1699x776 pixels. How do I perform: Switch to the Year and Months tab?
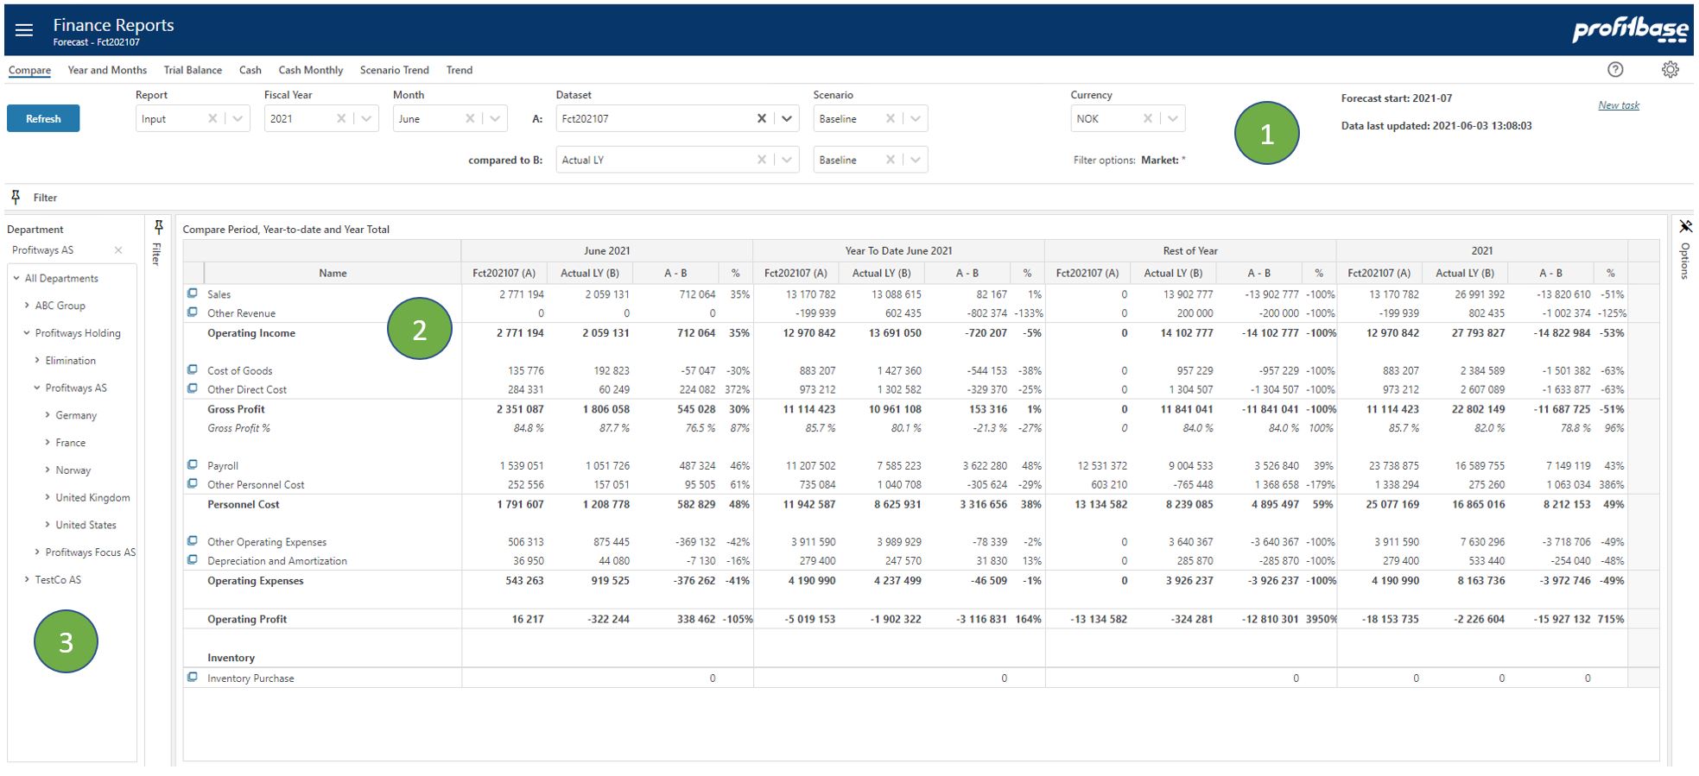click(x=107, y=70)
